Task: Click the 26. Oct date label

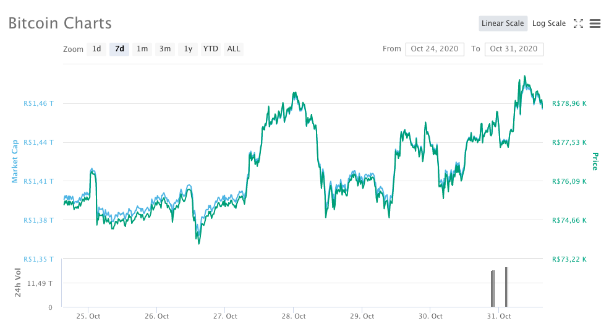Action: pyautogui.click(x=156, y=316)
